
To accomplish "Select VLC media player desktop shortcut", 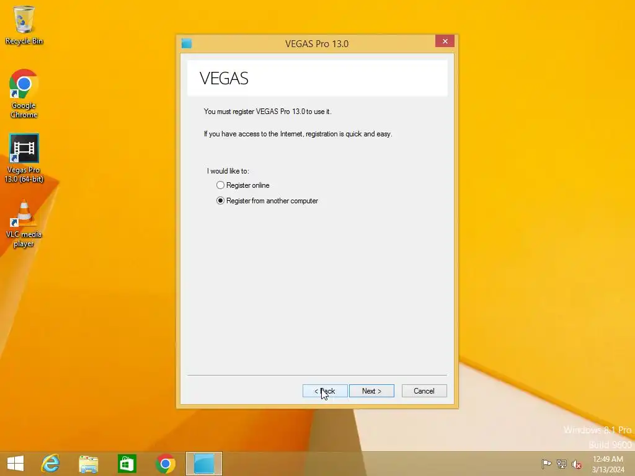I will tap(24, 223).
